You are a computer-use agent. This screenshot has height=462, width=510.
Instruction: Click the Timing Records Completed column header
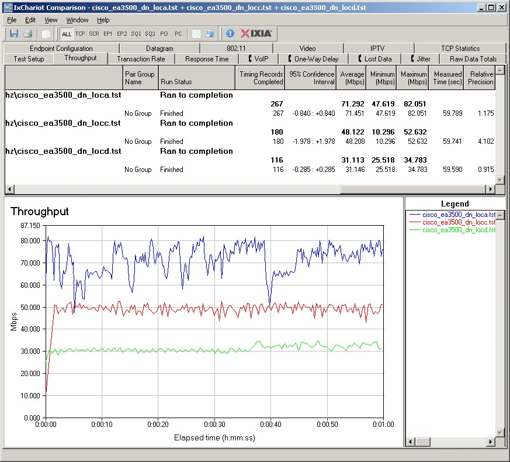click(x=260, y=78)
